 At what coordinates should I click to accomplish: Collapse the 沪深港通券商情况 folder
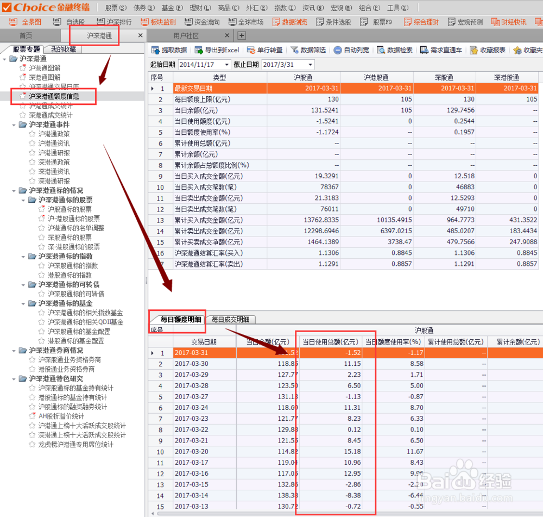pos(14,351)
